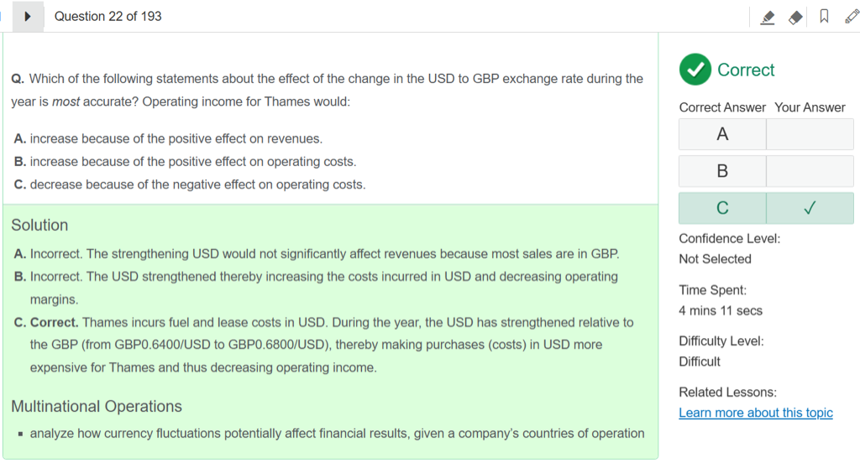Click the next question arrow button

(28, 17)
